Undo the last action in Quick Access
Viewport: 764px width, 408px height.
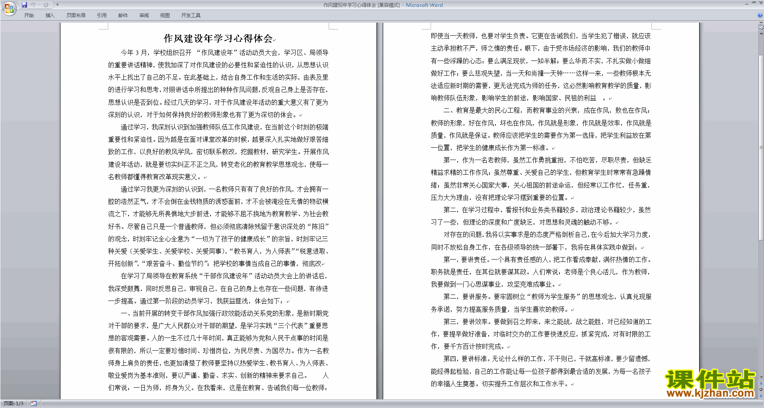(33, 5)
